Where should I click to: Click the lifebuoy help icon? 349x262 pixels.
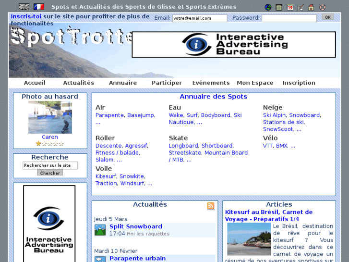(x=323, y=7)
